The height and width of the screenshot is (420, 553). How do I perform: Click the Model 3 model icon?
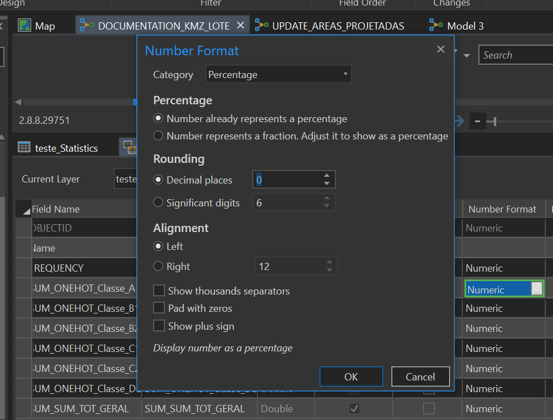click(x=436, y=25)
